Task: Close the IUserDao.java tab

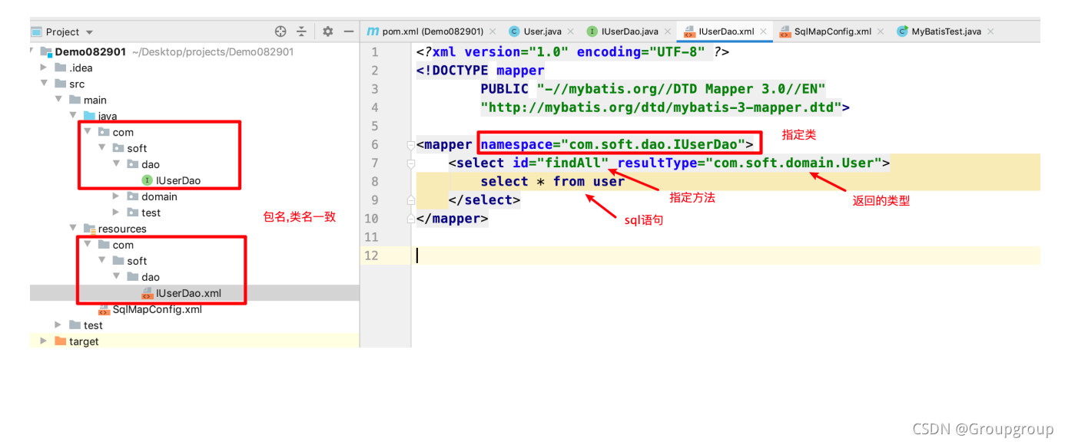Action: 667,31
